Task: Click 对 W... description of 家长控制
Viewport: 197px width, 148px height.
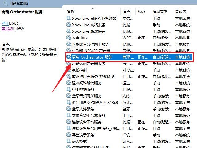Action: (128, 70)
